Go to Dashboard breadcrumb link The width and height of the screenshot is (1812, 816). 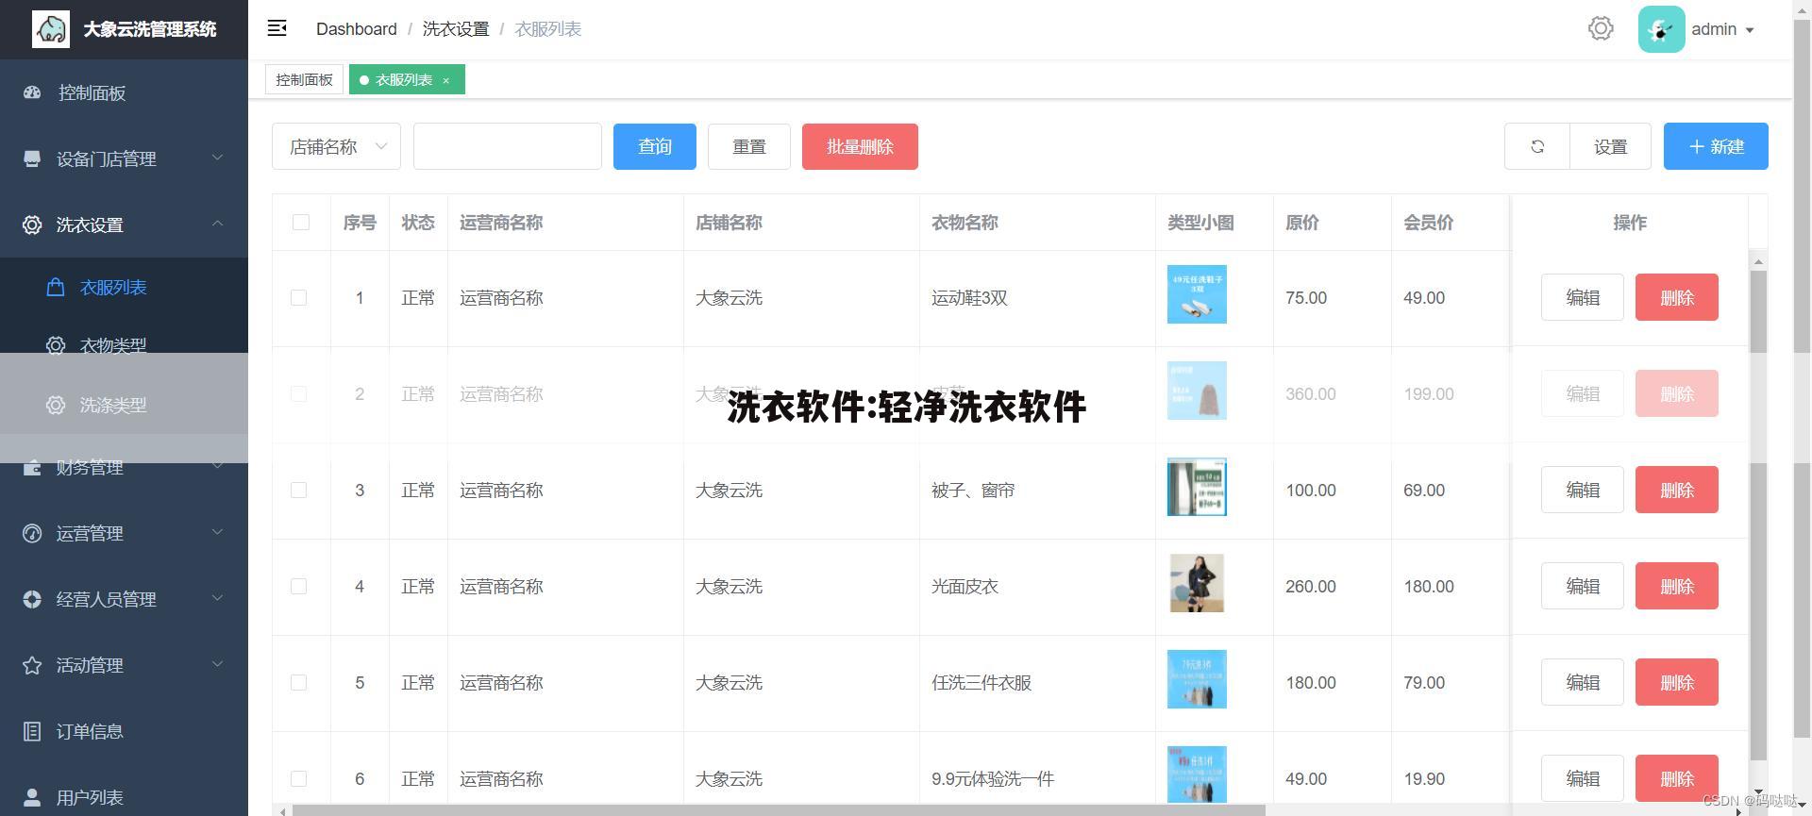pos(357,29)
